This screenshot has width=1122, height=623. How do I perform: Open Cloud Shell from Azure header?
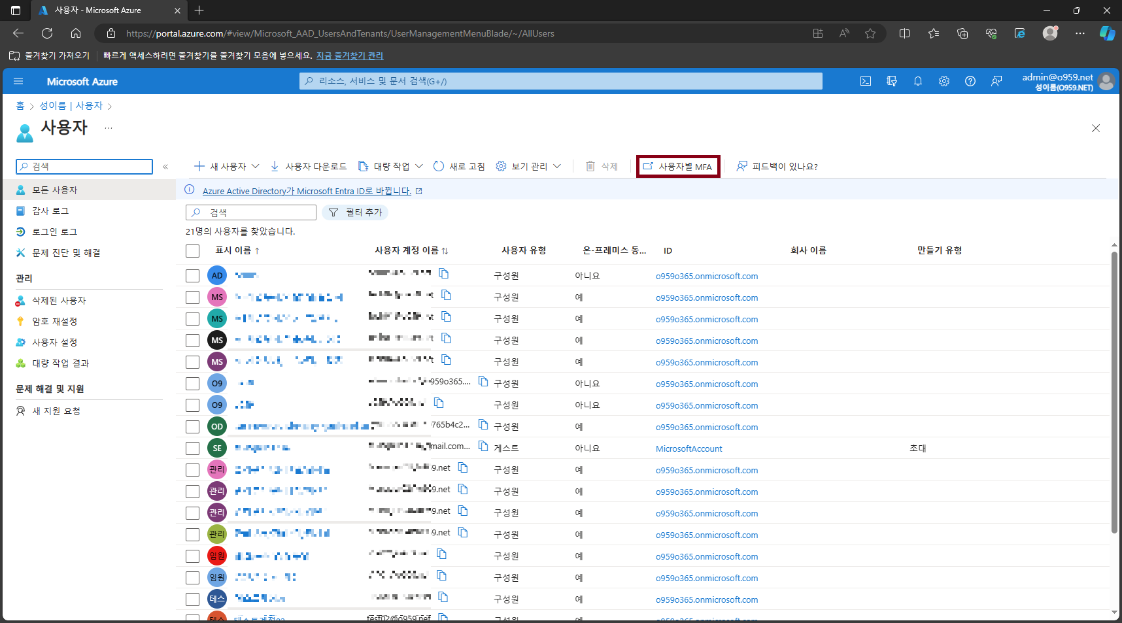coord(866,81)
